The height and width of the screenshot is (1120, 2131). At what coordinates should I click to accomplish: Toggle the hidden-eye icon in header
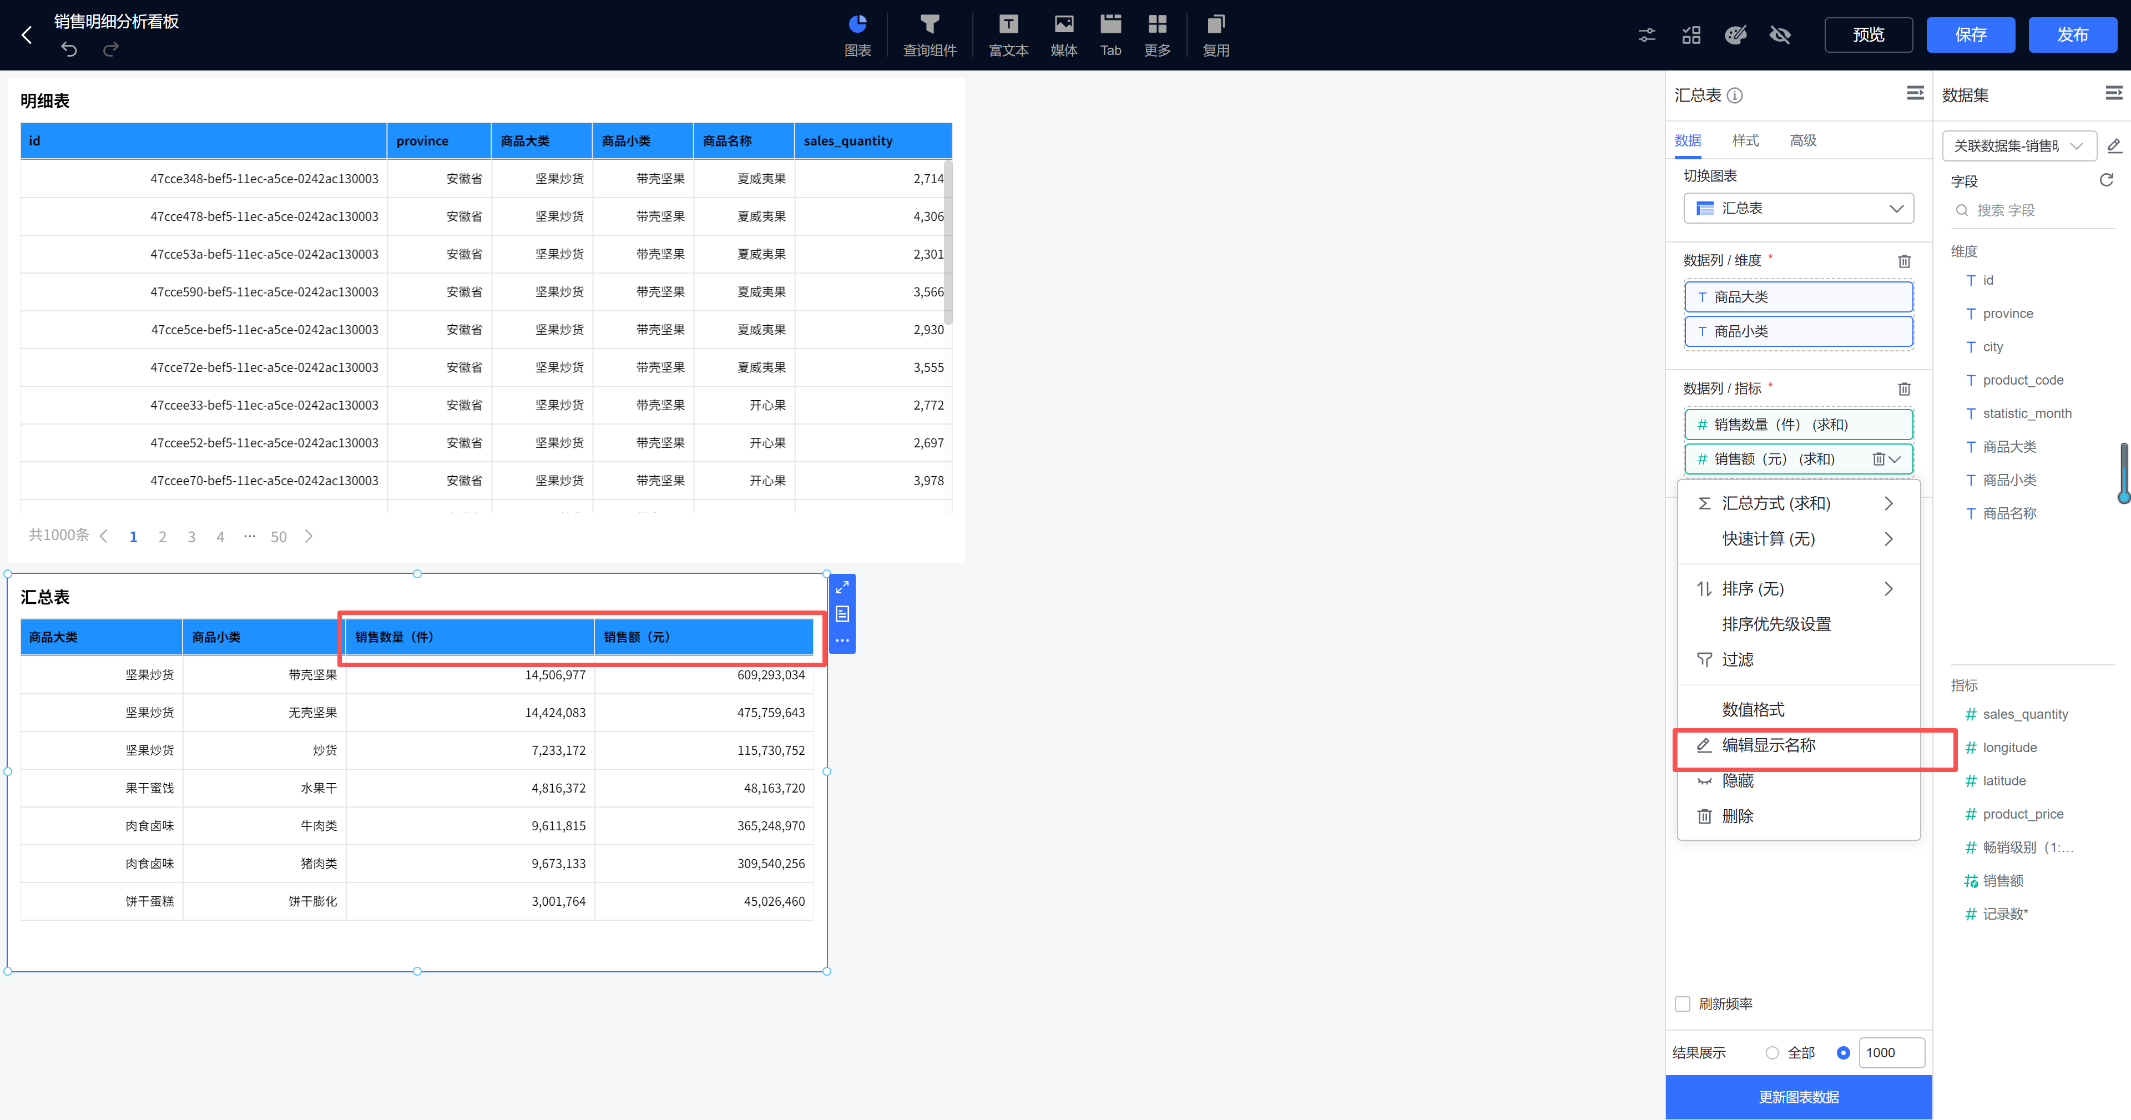1779,35
